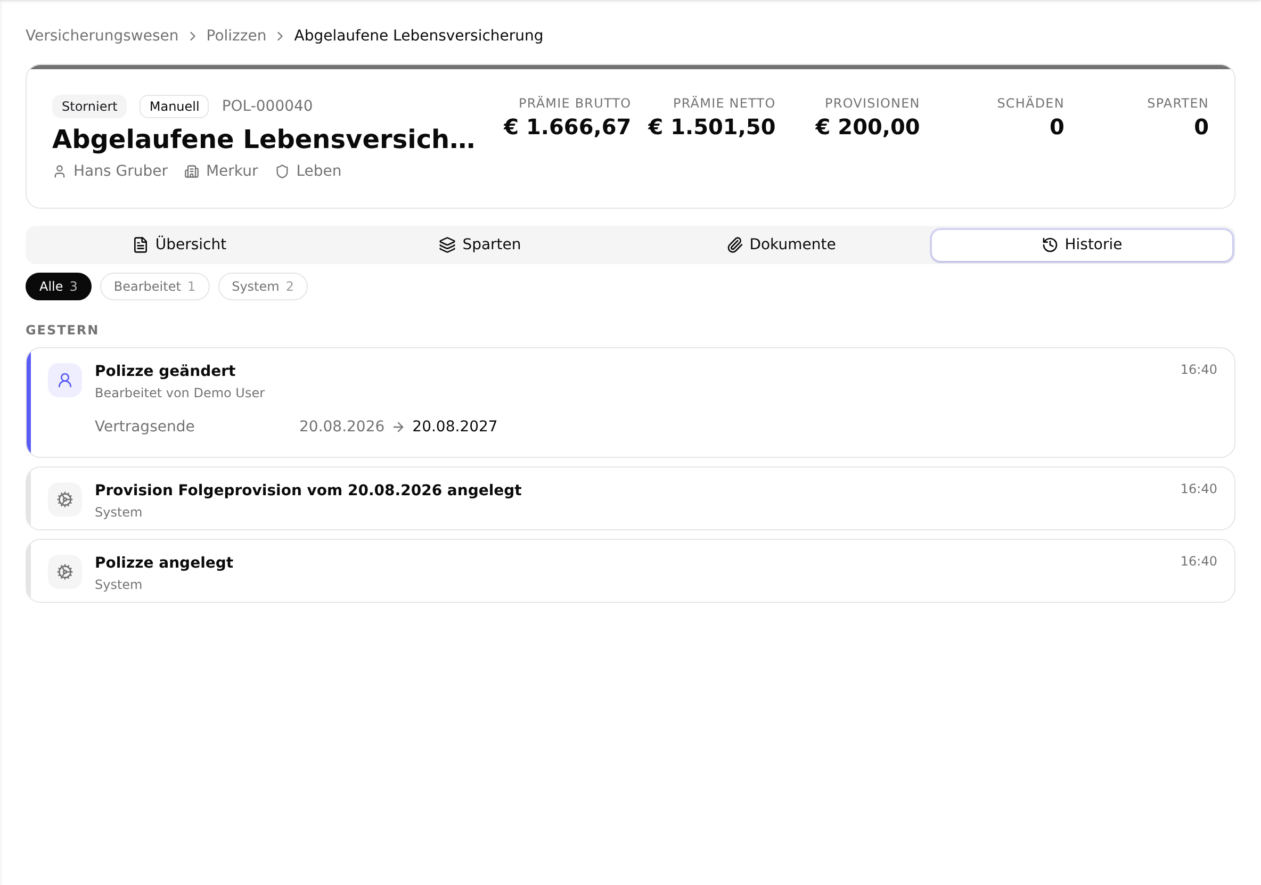
Task: Open the Polizze angelegt history entry
Action: click(x=630, y=571)
